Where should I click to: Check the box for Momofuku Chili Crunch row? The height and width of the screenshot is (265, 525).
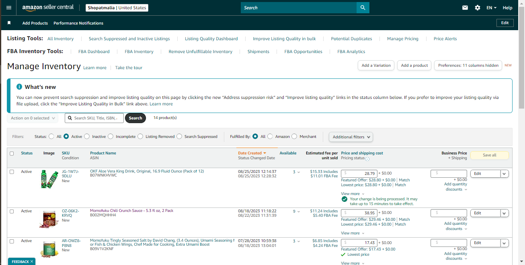coord(12,211)
